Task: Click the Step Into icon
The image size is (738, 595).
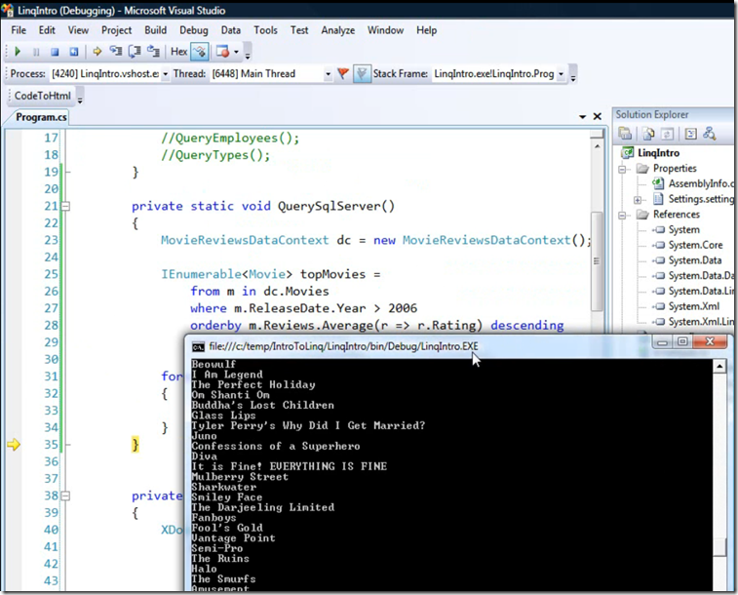Action: [116, 51]
